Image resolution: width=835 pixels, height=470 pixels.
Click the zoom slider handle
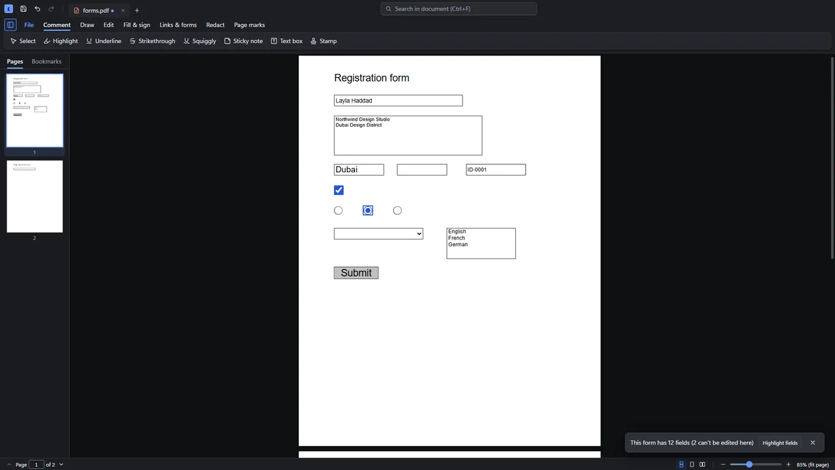(750, 465)
